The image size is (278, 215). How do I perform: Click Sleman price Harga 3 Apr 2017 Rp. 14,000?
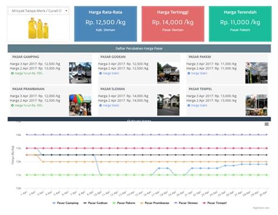(x=123, y=96)
